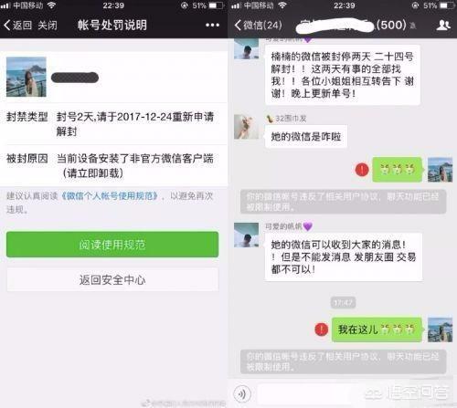
Task: Tap the green 阅读使用规范 button
Action: (112, 245)
